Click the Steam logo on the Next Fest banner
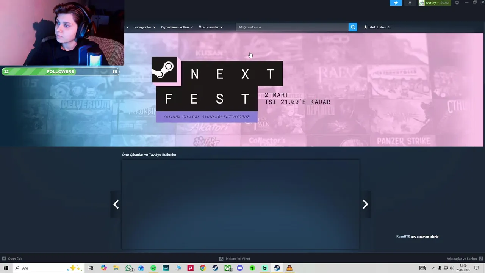Viewport: 485px width, 273px height. 164,70
